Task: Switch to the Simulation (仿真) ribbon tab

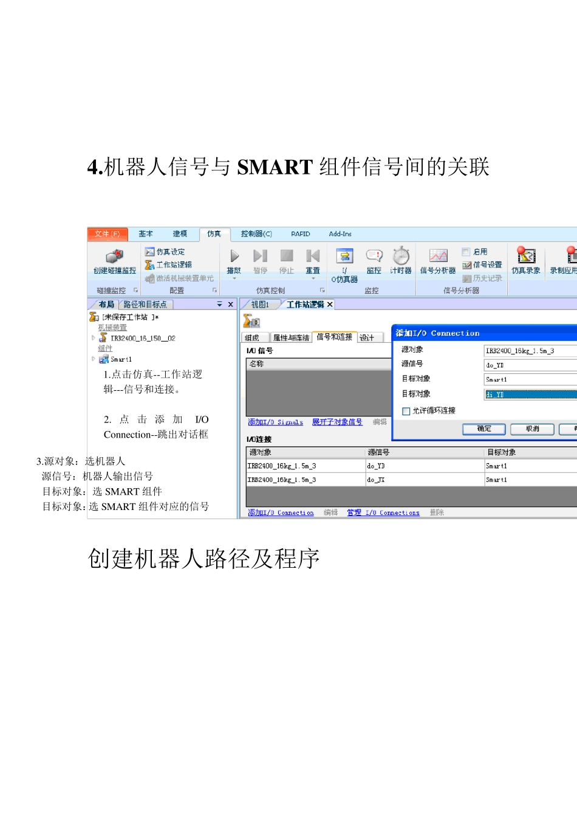Action: 214,234
